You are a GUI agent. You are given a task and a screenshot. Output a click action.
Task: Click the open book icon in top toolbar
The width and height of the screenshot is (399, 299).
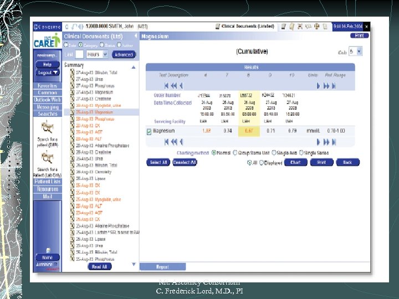click(309, 27)
